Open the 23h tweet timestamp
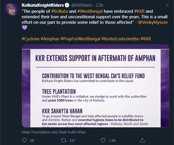Viewport: 174px width, 145px height. (99, 5)
